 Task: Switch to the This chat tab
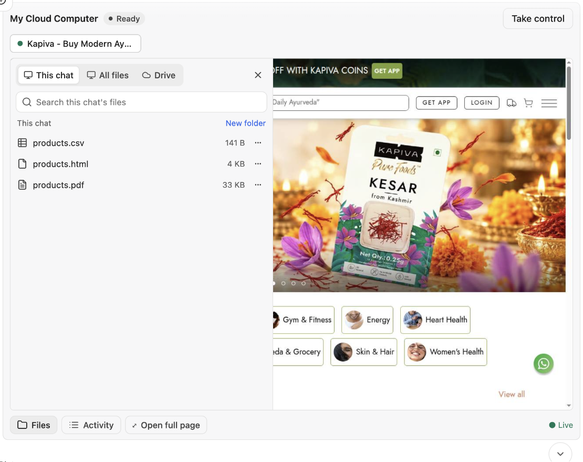(49, 75)
